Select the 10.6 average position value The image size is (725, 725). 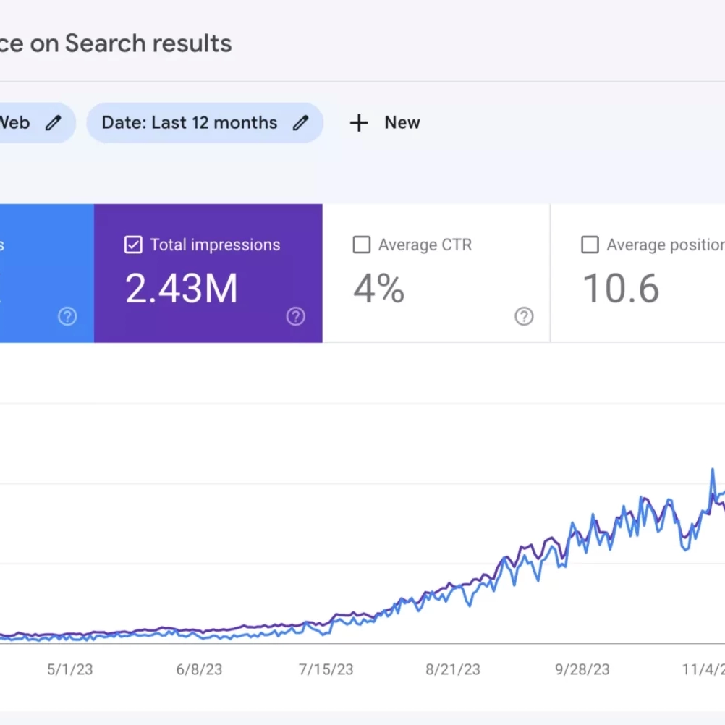(621, 289)
